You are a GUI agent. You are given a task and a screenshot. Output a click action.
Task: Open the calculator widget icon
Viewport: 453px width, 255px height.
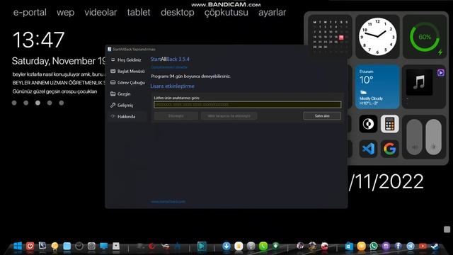(x=389, y=124)
